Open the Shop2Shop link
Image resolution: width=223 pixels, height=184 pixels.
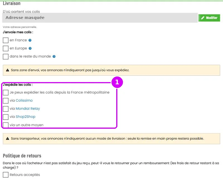tap(25, 117)
